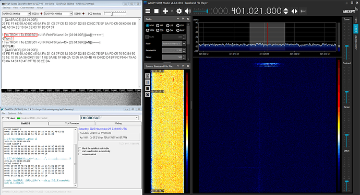Select the GetKISS tab
Viewport: 360px width, 195px height.
(26, 123)
